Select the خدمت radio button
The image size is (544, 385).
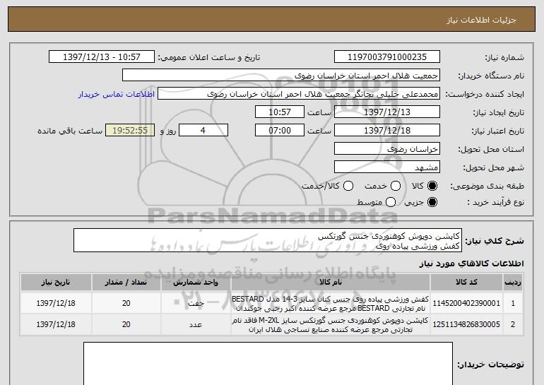click(396, 186)
